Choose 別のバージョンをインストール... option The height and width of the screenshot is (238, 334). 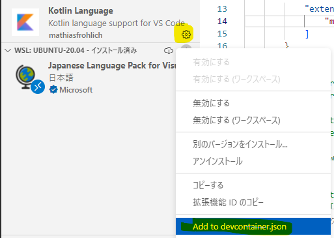(x=253, y=144)
